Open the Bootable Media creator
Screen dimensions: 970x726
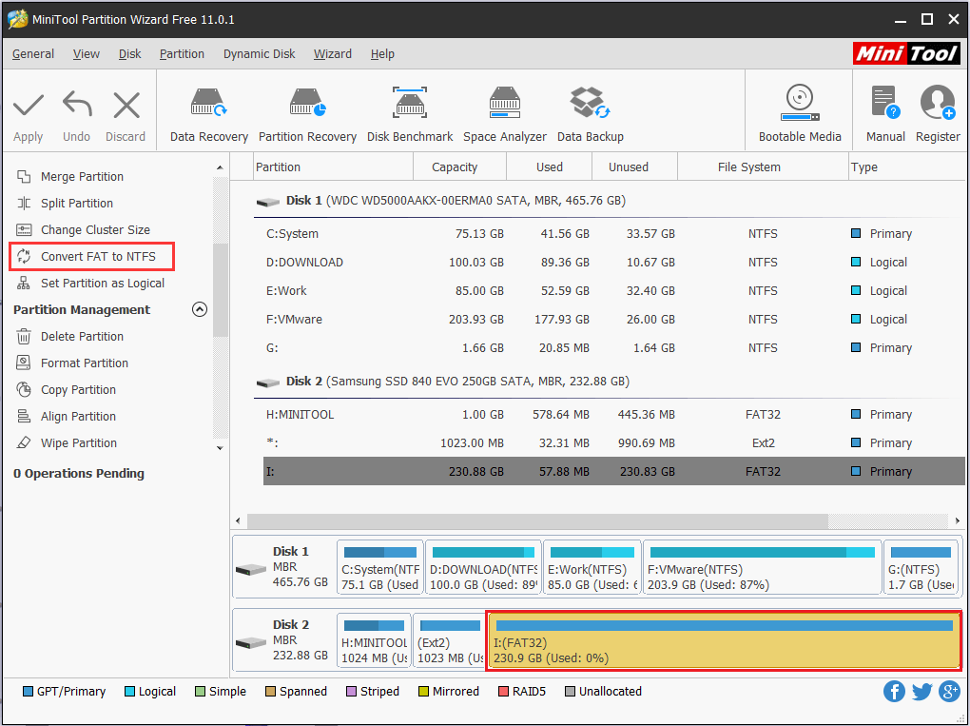(799, 110)
